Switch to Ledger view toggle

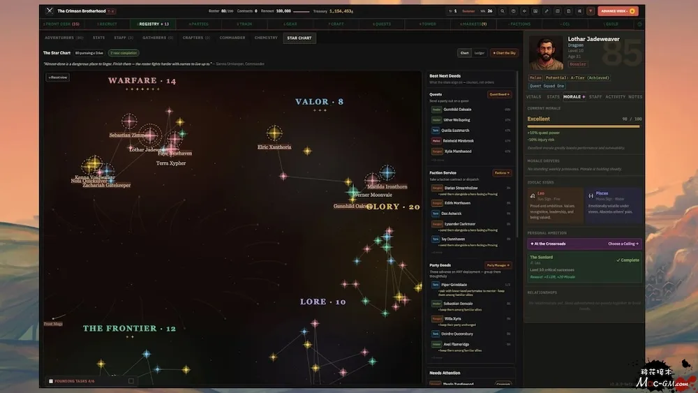[x=479, y=53]
